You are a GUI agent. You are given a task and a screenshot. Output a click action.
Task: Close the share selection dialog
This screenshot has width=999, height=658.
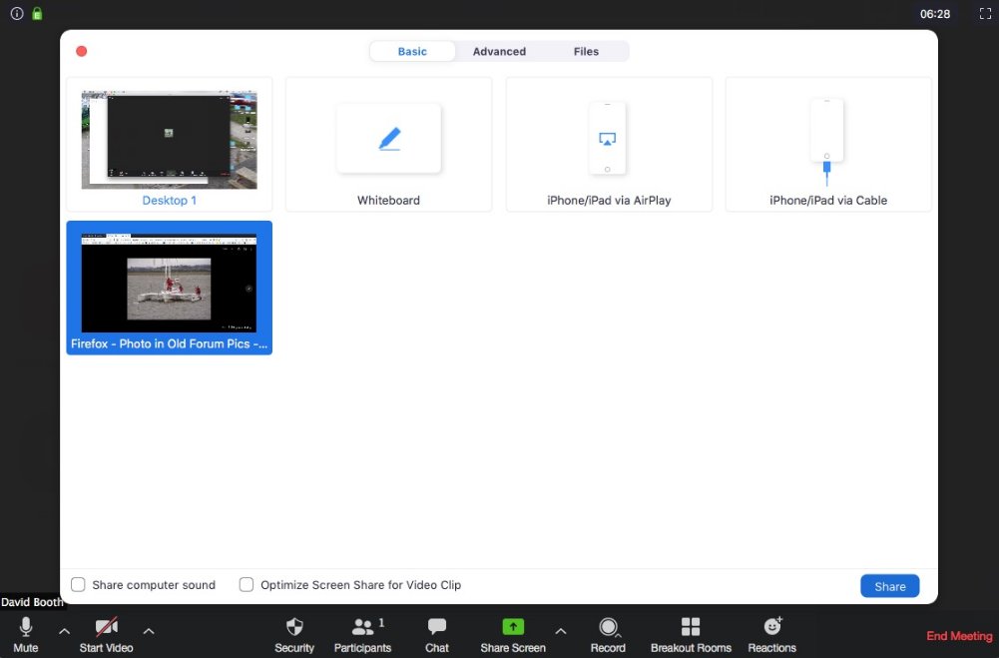click(82, 51)
